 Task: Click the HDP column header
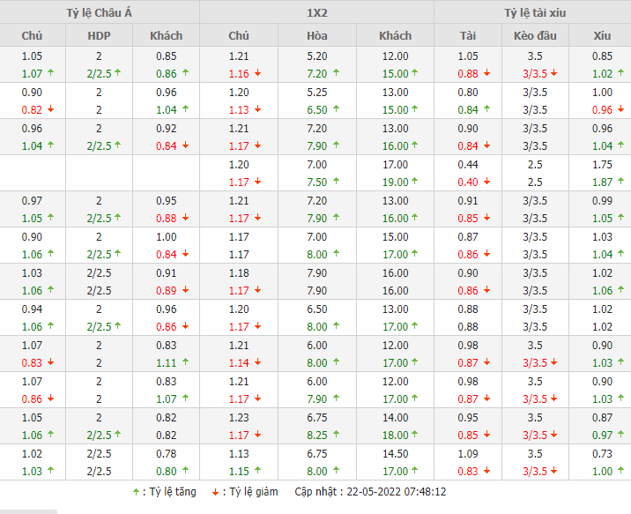point(100,35)
